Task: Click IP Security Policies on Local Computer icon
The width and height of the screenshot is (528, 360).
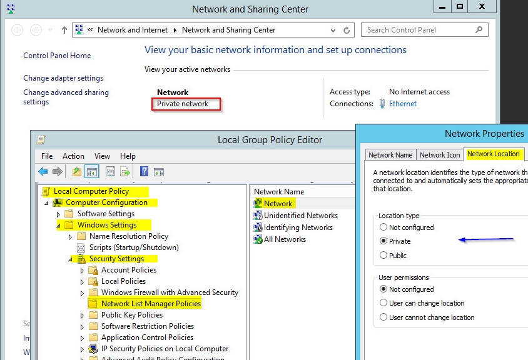Action: [x=93, y=349]
